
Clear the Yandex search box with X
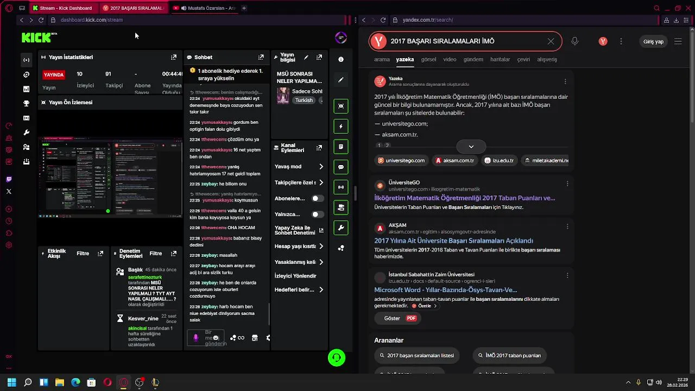click(551, 41)
